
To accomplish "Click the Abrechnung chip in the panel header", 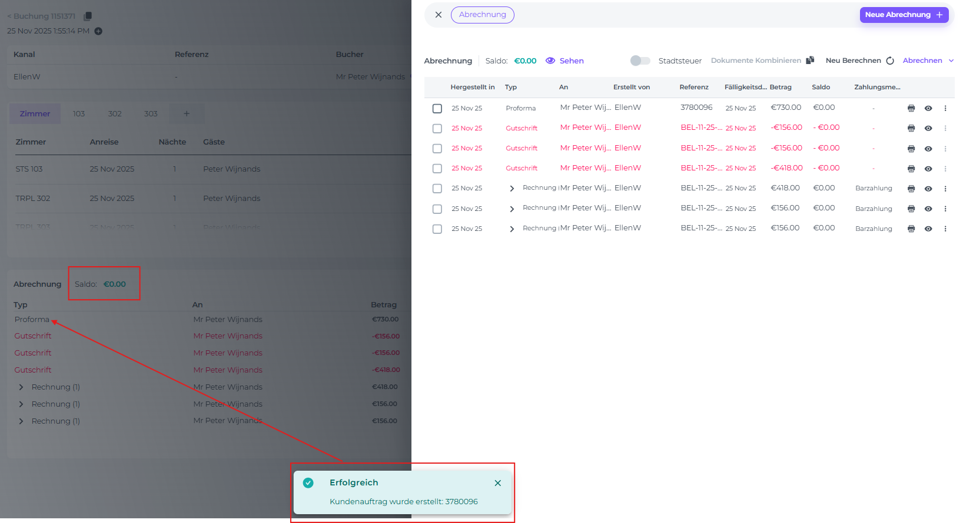I will pos(482,15).
